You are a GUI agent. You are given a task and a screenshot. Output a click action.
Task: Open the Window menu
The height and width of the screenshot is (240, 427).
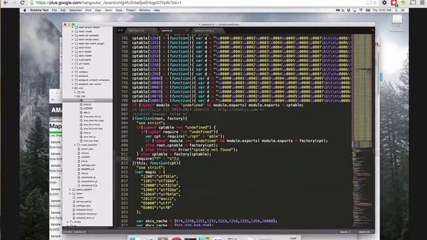coord(145,11)
